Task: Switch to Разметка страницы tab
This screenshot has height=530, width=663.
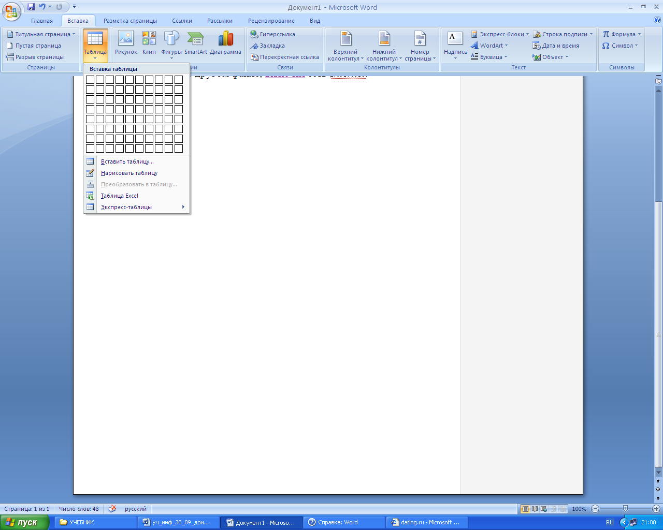Action: click(130, 21)
